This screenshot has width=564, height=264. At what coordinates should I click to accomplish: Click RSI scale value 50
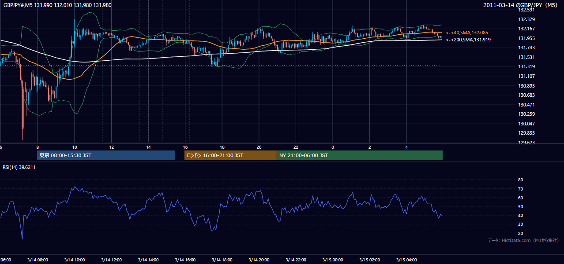pos(520,206)
